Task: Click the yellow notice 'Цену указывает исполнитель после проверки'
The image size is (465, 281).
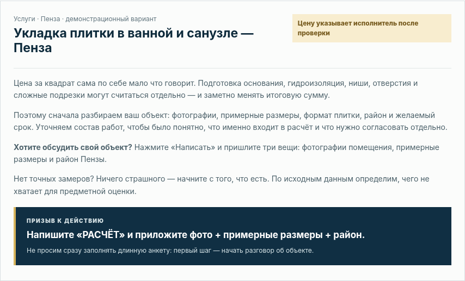Action: pyautogui.click(x=371, y=28)
